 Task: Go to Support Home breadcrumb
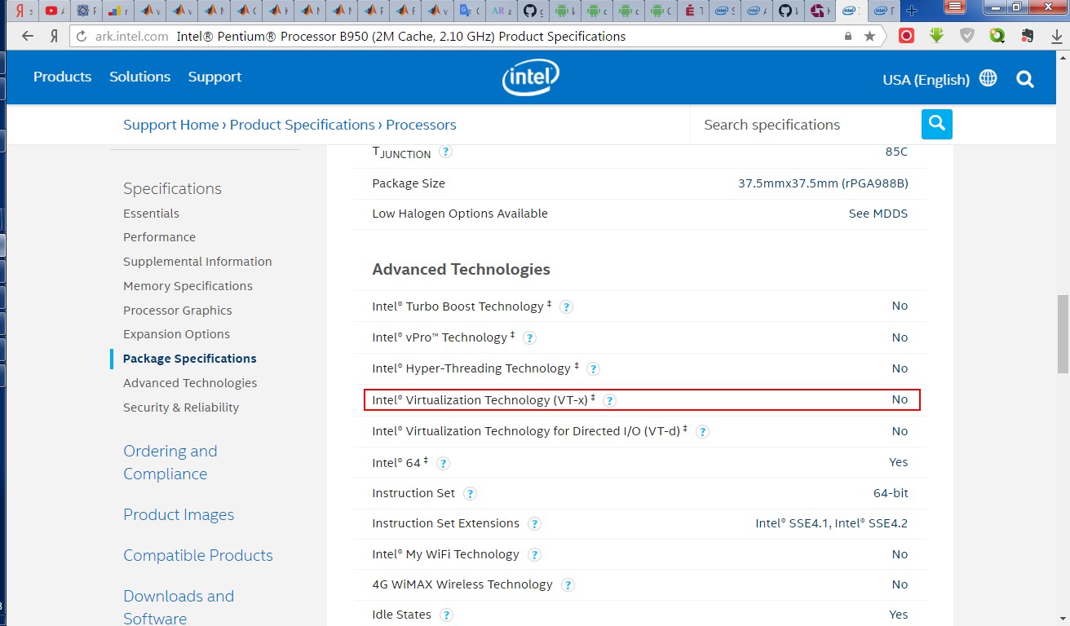click(170, 125)
